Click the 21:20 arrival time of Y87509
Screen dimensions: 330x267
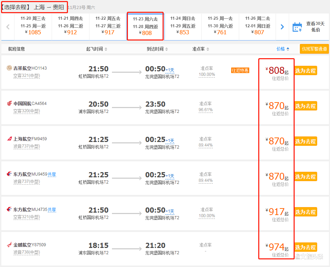[x=155, y=245]
